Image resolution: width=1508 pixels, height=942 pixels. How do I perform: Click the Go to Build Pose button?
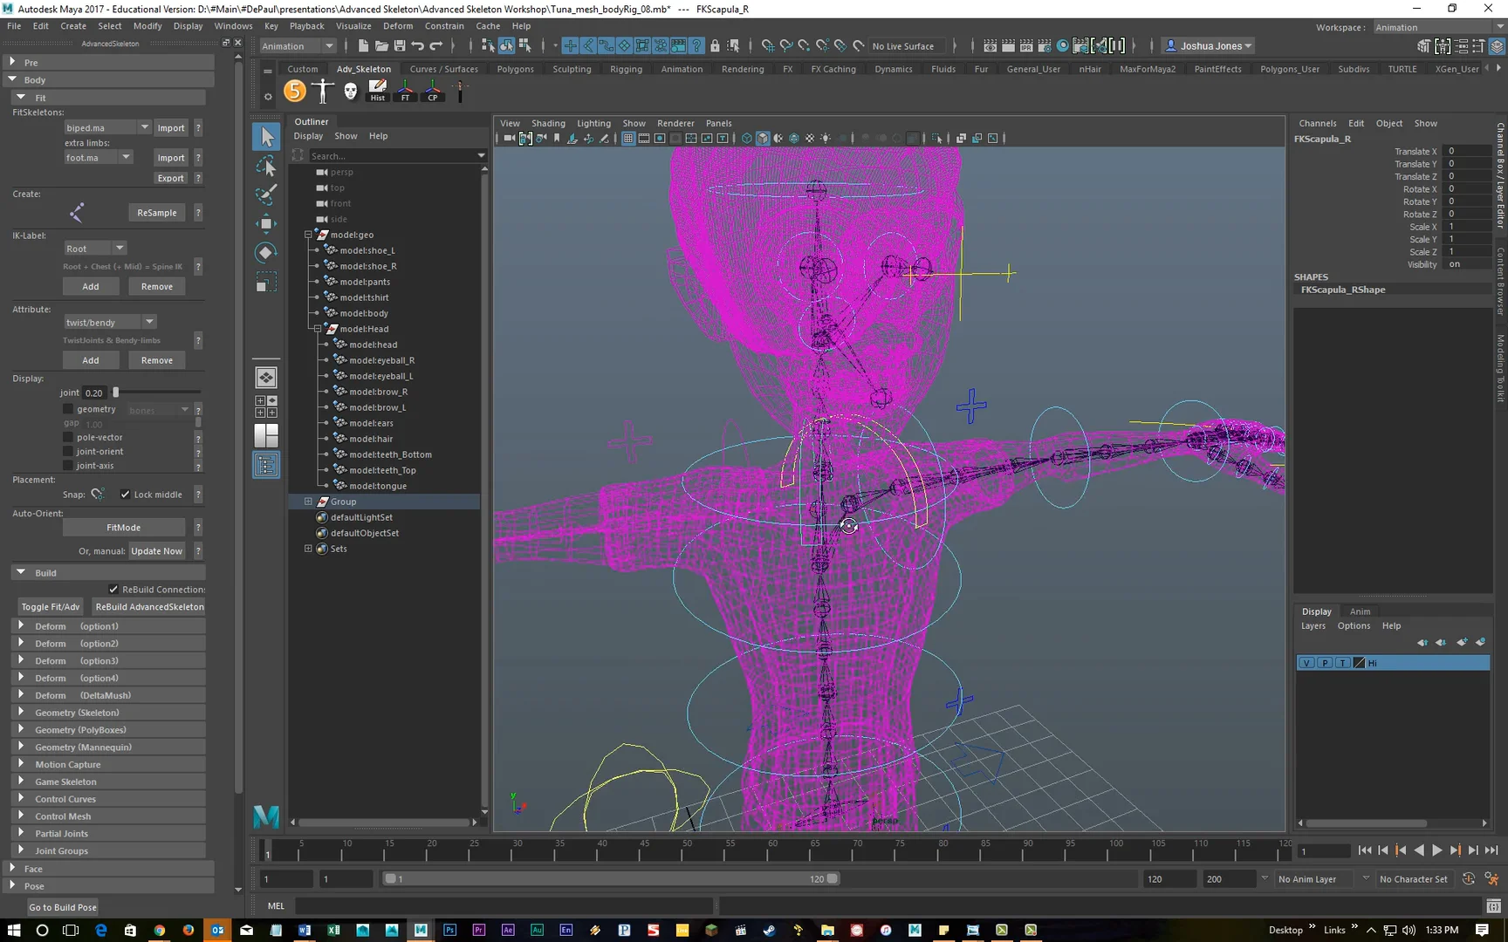62,906
